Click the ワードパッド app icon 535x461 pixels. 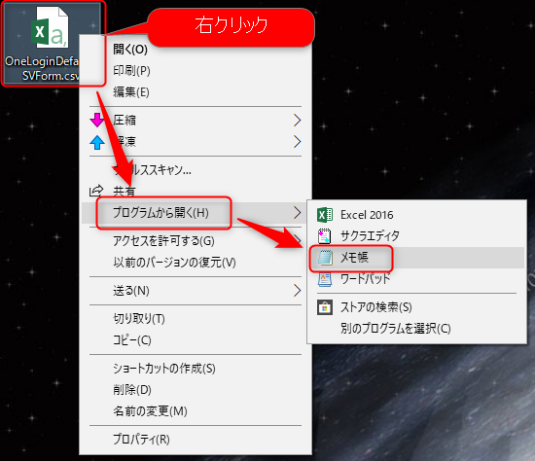[x=325, y=279]
